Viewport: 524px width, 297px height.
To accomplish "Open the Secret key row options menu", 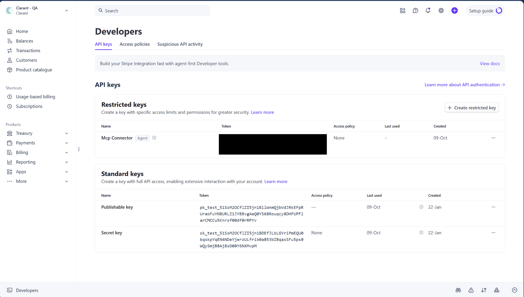I will (x=494, y=233).
